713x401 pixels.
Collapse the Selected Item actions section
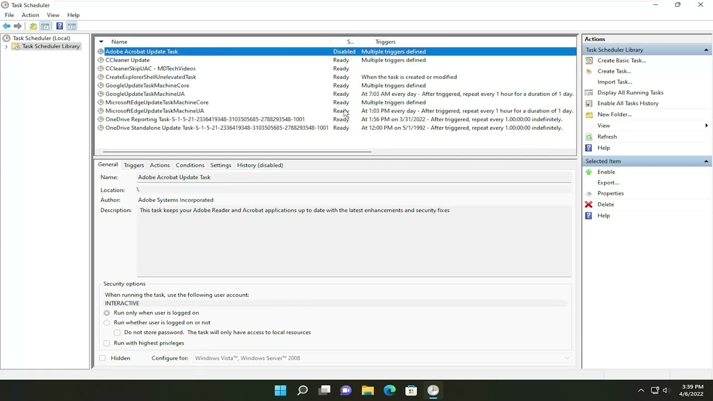coord(706,162)
